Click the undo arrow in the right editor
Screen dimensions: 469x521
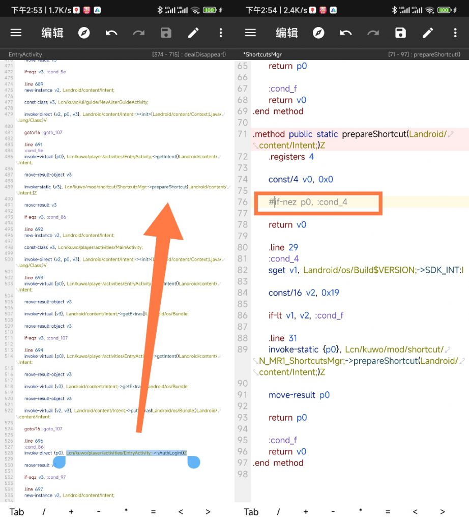346,33
